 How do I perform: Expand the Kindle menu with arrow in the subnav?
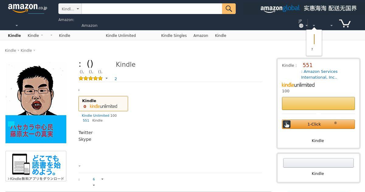(x=35, y=36)
